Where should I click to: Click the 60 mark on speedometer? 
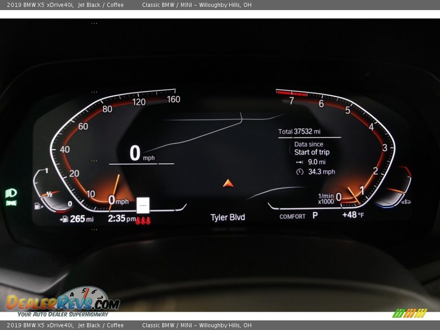[83, 126]
